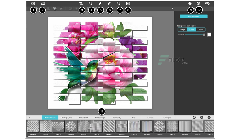Click the woven hummingbird image on canvas

coord(100,63)
